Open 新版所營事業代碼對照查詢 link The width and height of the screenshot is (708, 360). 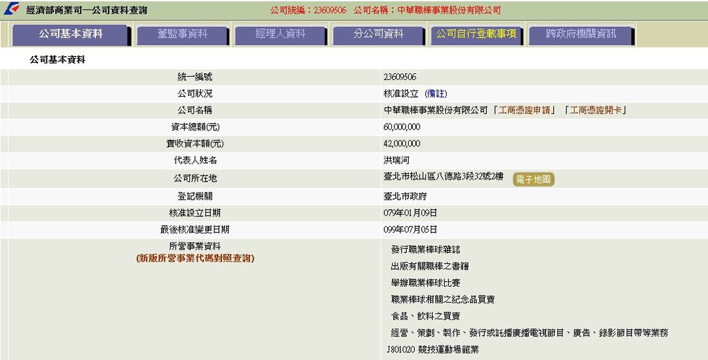(195, 258)
